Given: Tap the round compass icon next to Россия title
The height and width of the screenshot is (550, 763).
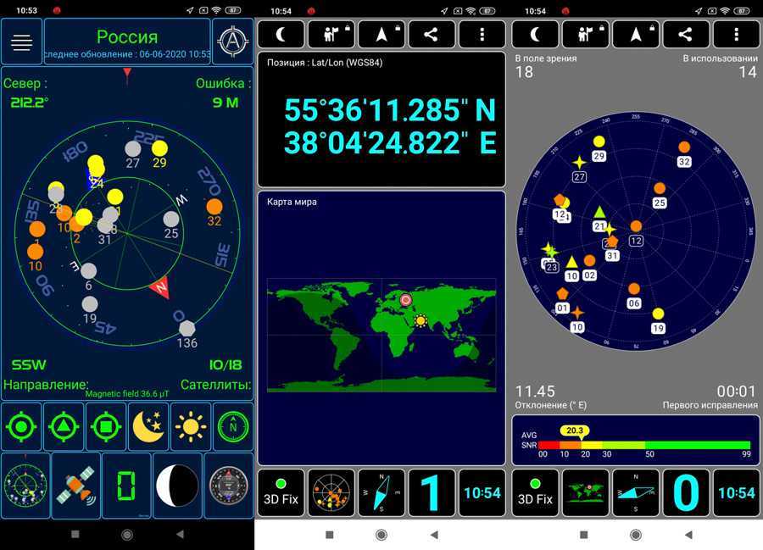Looking at the screenshot, I should [232, 42].
